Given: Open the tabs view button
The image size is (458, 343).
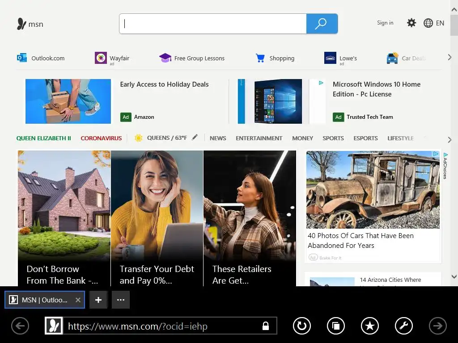Looking at the screenshot, I should pos(335,326).
